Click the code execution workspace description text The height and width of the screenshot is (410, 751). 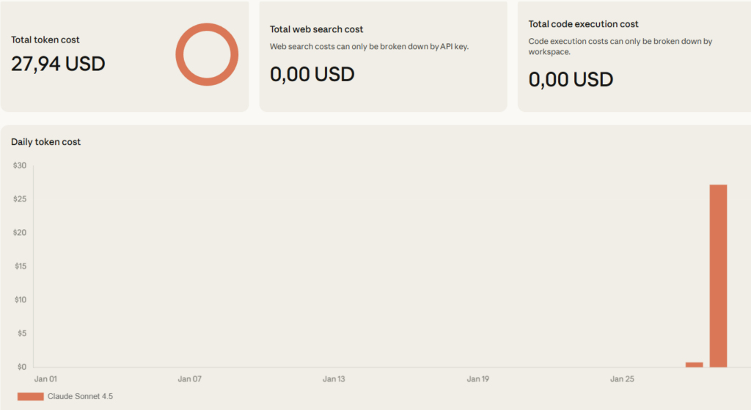pos(620,47)
